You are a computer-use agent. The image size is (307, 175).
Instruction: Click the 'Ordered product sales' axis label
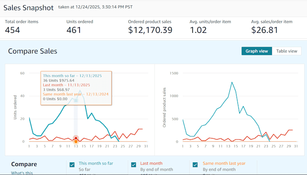(x=164, y=108)
